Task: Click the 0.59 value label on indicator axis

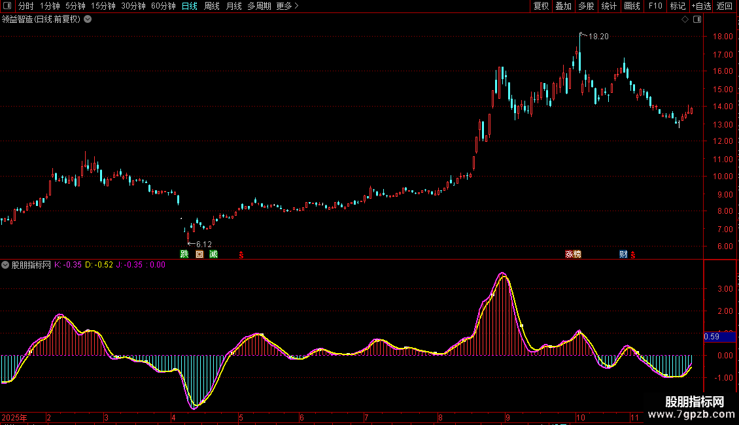Action: 712,337
